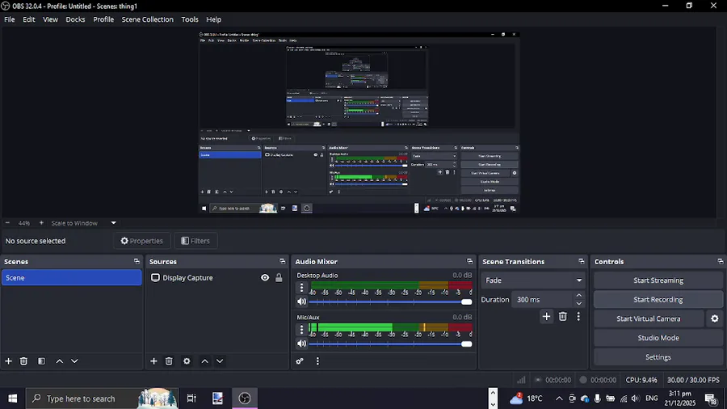Click taskbar search box
The height and width of the screenshot is (409, 727).
[x=102, y=398]
